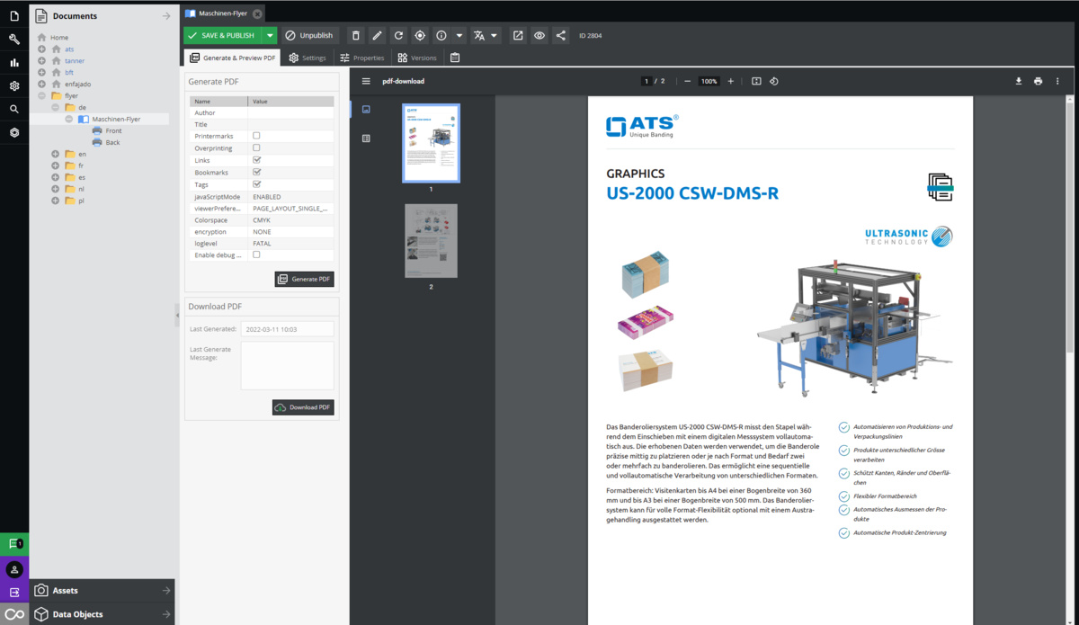Image resolution: width=1079 pixels, height=625 pixels.
Task: Switch to the Generate & Preview PDF tab
Action: [x=232, y=58]
